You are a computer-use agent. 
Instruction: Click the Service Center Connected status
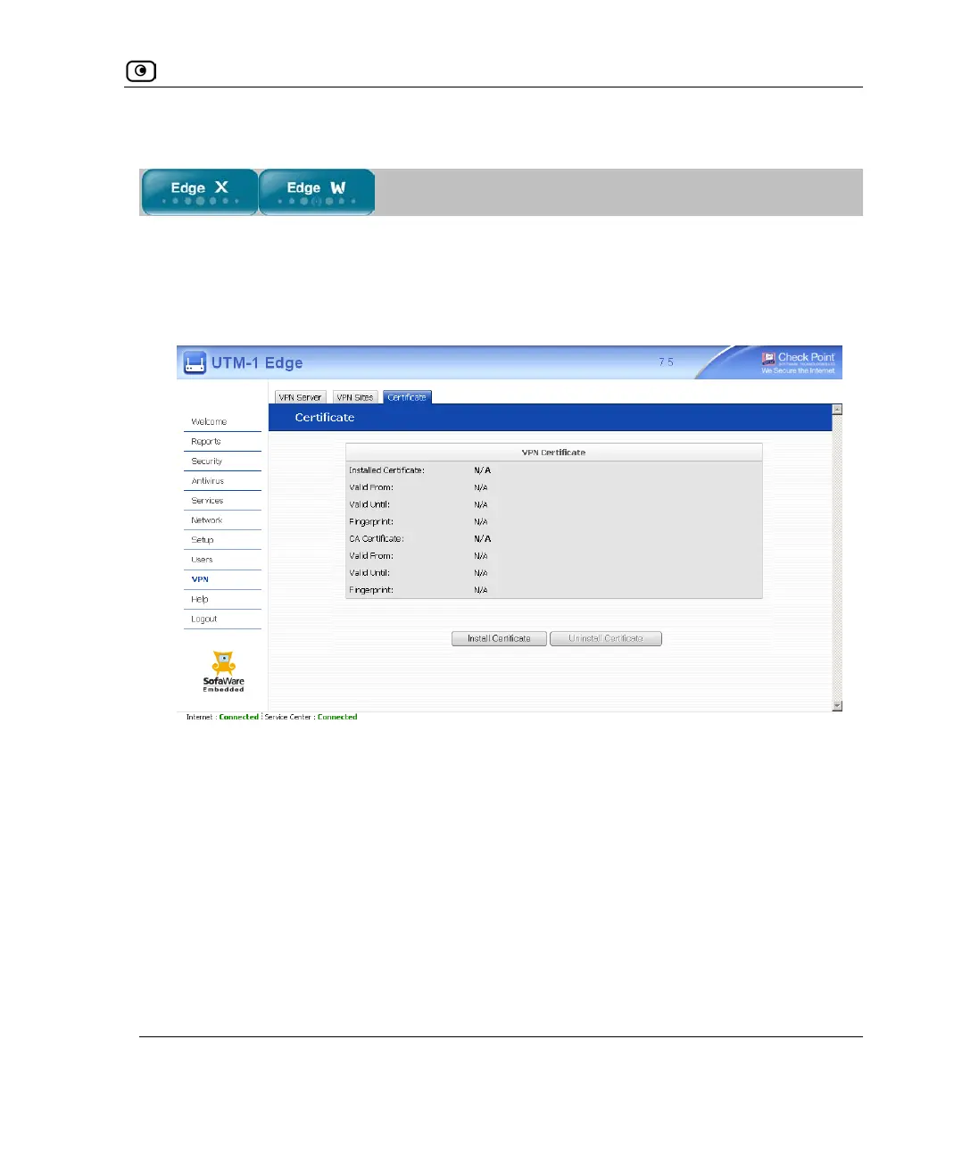(311, 717)
